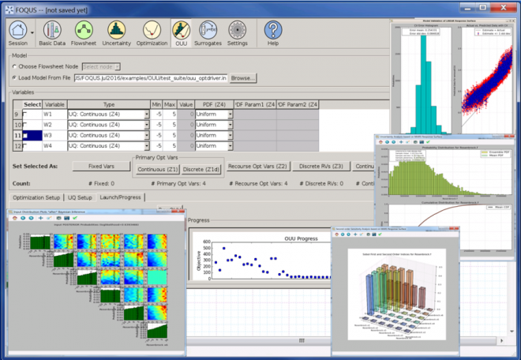The width and height of the screenshot is (521, 360).
Task: Open the Basic Data section
Action: coord(52,33)
